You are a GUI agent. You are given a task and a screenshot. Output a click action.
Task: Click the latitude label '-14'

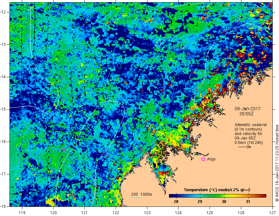pyautogui.click(x=3, y=77)
